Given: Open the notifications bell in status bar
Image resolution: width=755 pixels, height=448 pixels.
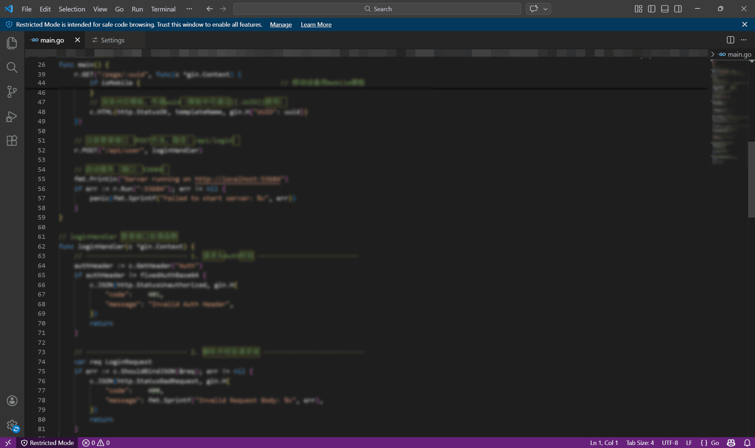Looking at the screenshot, I should 747,443.
